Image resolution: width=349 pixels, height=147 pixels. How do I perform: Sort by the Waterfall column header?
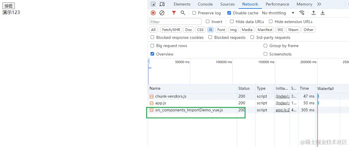tap(333, 88)
